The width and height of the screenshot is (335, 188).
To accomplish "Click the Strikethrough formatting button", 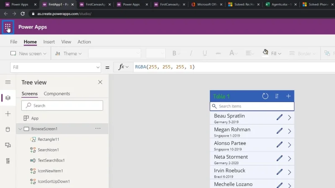I will point(218,53).
